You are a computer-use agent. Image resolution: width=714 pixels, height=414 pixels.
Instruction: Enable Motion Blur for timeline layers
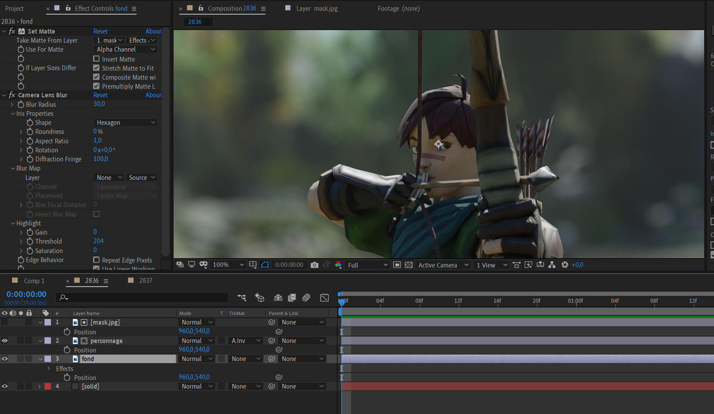point(306,297)
